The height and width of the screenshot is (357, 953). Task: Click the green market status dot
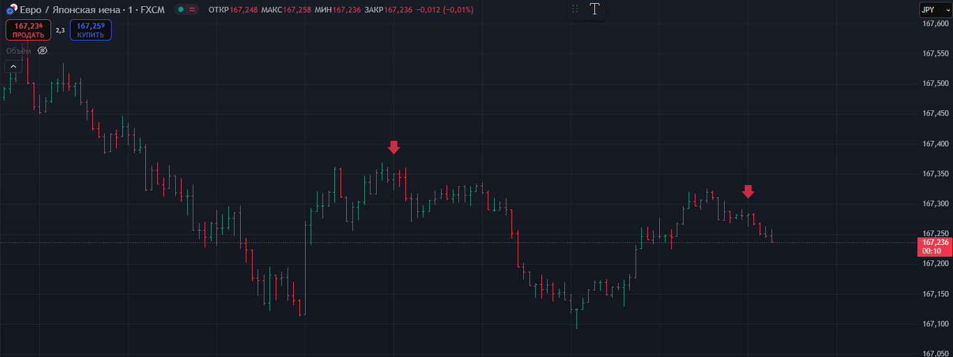180,10
